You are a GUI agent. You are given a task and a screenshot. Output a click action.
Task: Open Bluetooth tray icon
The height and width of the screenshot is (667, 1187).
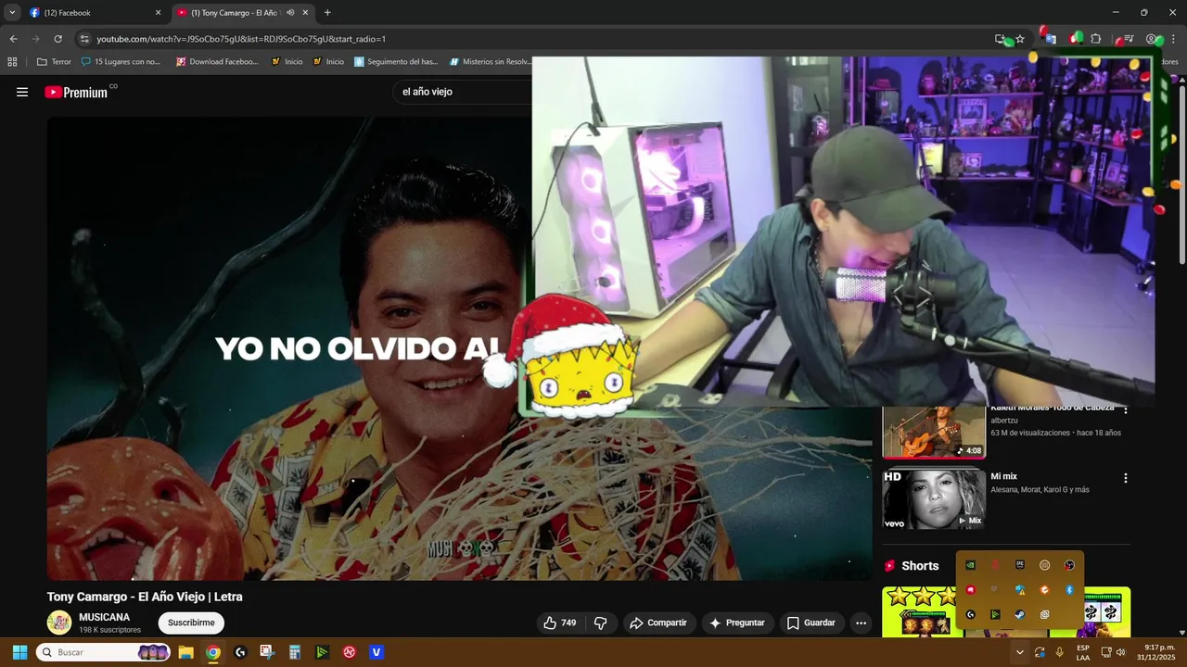pyautogui.click(x=1069, y=589)
